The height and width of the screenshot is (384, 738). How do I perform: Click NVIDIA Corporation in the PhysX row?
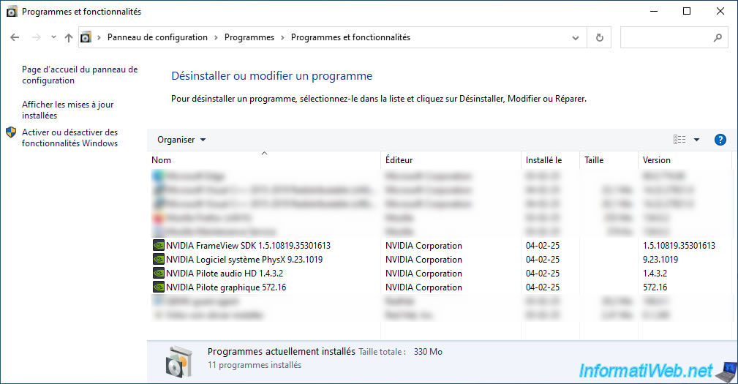point(423,260)
